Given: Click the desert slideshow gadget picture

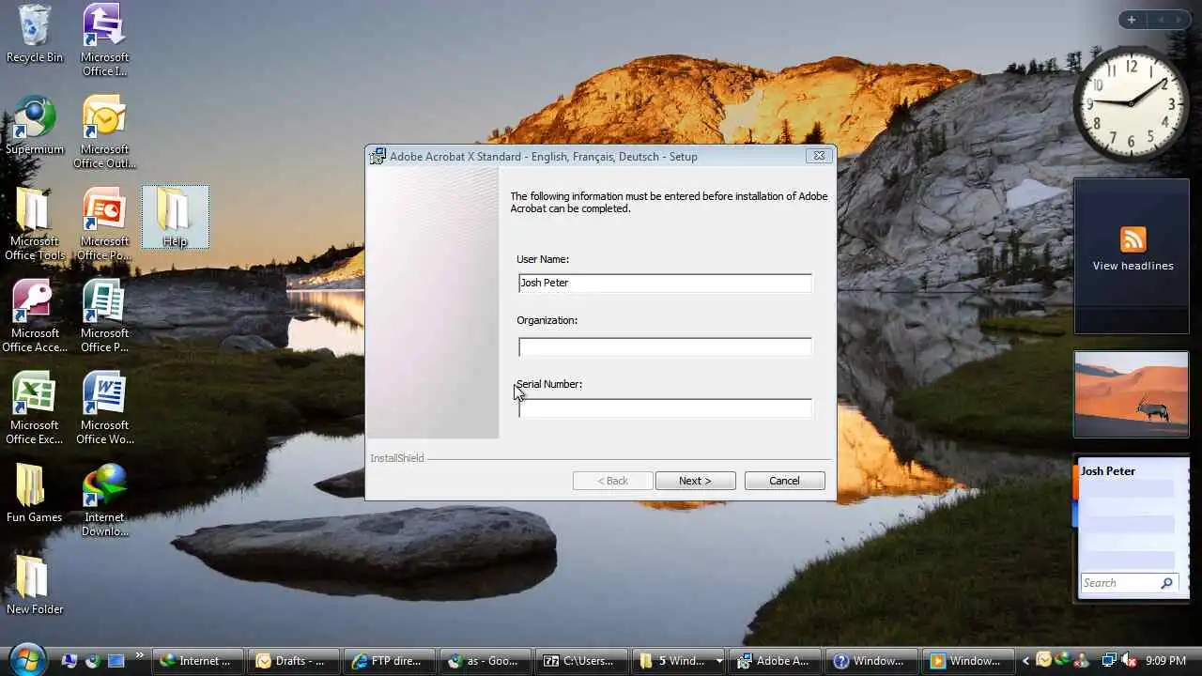Looking at the screenshot, I should tap(1132, 394).
